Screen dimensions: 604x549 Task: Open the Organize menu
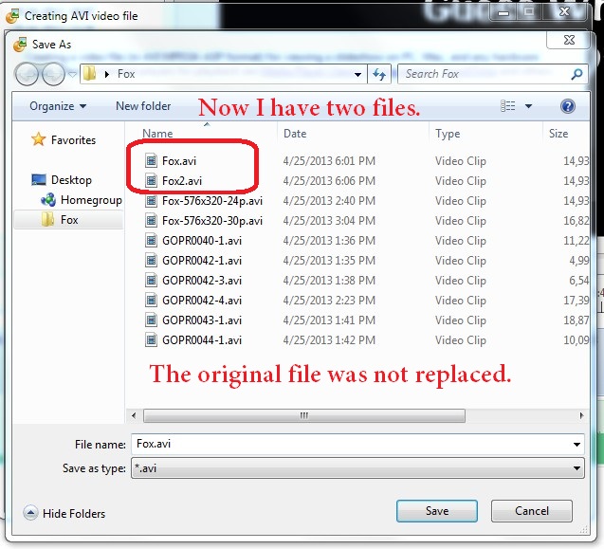(58, 106)
